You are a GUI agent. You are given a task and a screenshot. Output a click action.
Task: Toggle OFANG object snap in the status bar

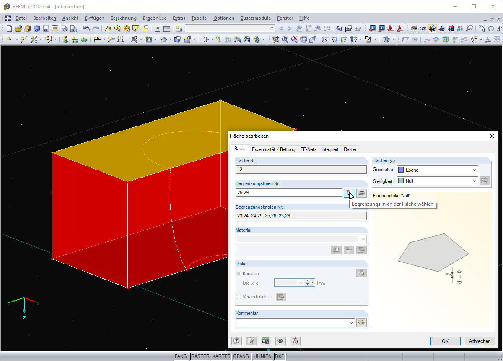coord(241,356)
